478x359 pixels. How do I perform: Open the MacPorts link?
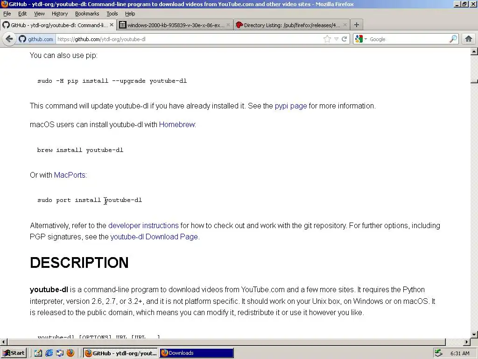click(x=70, y=175)
